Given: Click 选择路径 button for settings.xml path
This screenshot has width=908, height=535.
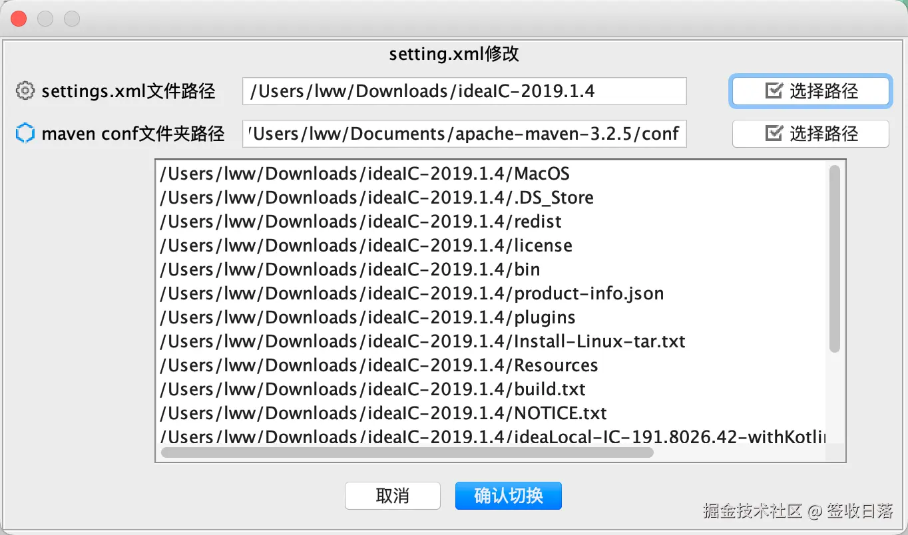Looking at the screenshot, I should (811, 91).
